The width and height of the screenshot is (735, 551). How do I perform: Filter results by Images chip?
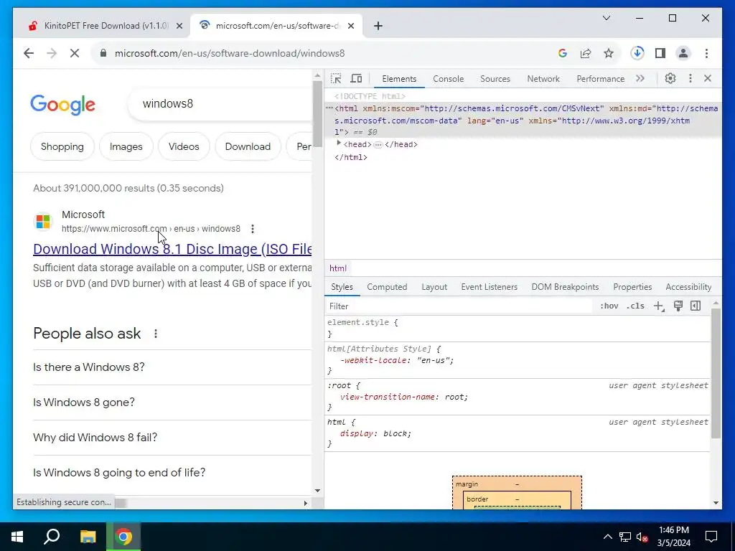pos(126,146)
